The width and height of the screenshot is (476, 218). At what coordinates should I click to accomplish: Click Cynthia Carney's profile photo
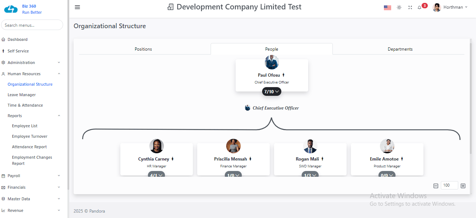pos(156,146)
